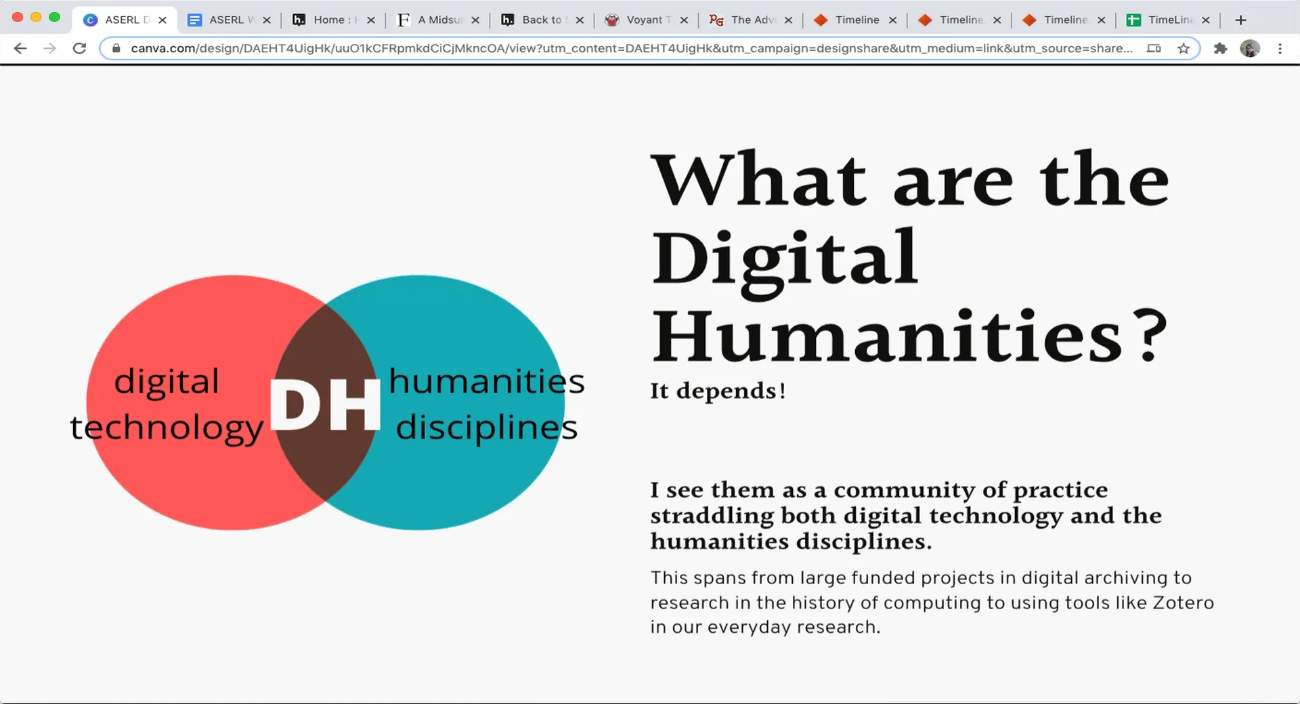The width and height of the screenshot is (1300, 704).
Task: Open the Chrome three-dot menu
Action: click(1280, 48)
